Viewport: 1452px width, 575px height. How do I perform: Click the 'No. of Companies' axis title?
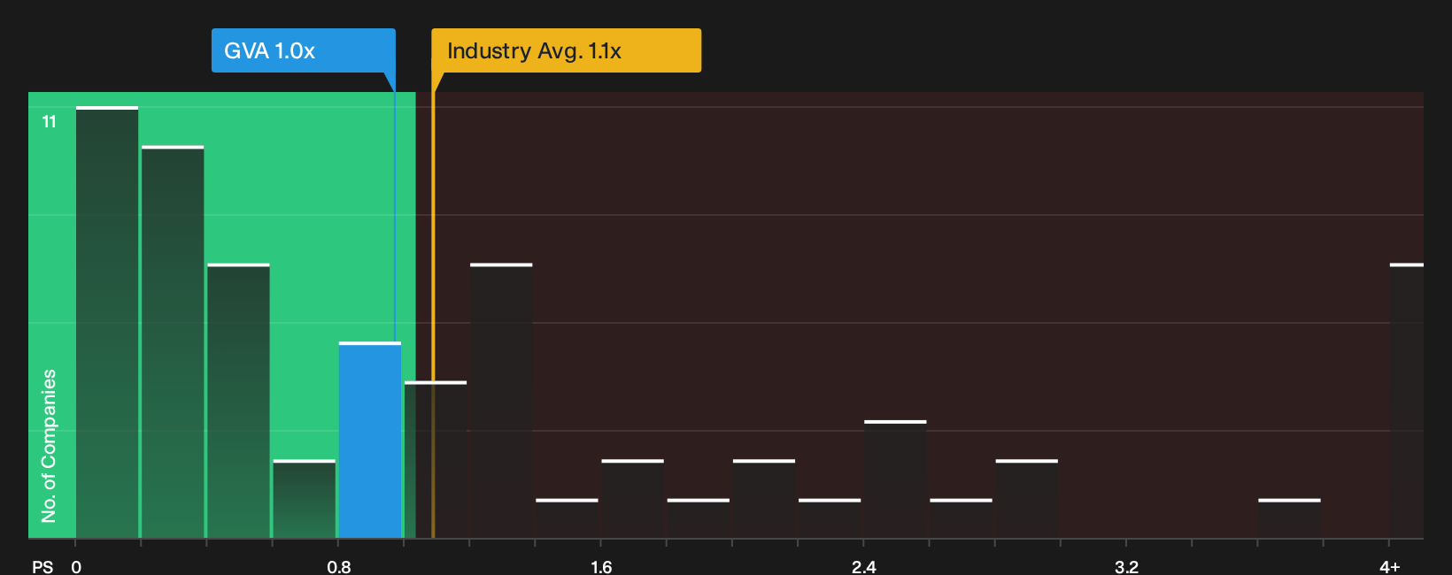click(49, 446)
